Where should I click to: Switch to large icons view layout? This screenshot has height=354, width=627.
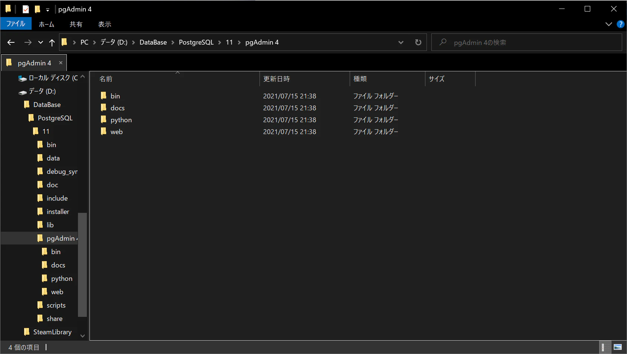coord(618,347)
